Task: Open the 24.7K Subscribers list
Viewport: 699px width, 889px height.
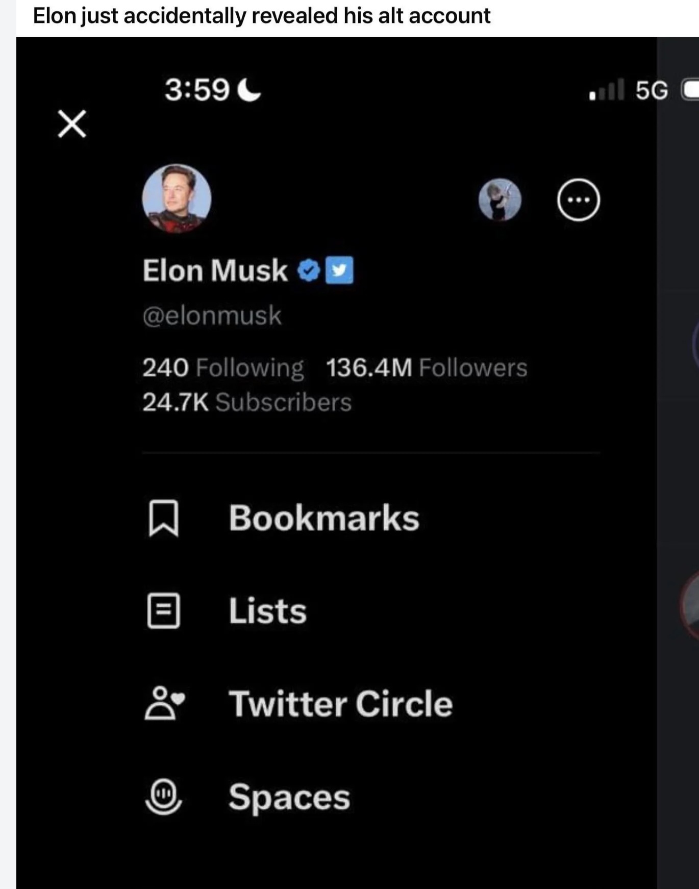Action: coord(247,402)
